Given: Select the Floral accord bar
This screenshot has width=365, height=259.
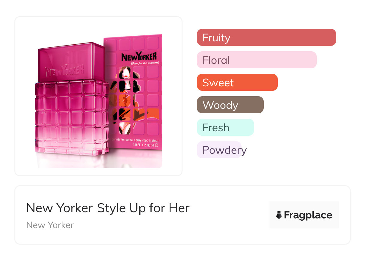Looking at the screenshot, I should click(x=257, y=60).
